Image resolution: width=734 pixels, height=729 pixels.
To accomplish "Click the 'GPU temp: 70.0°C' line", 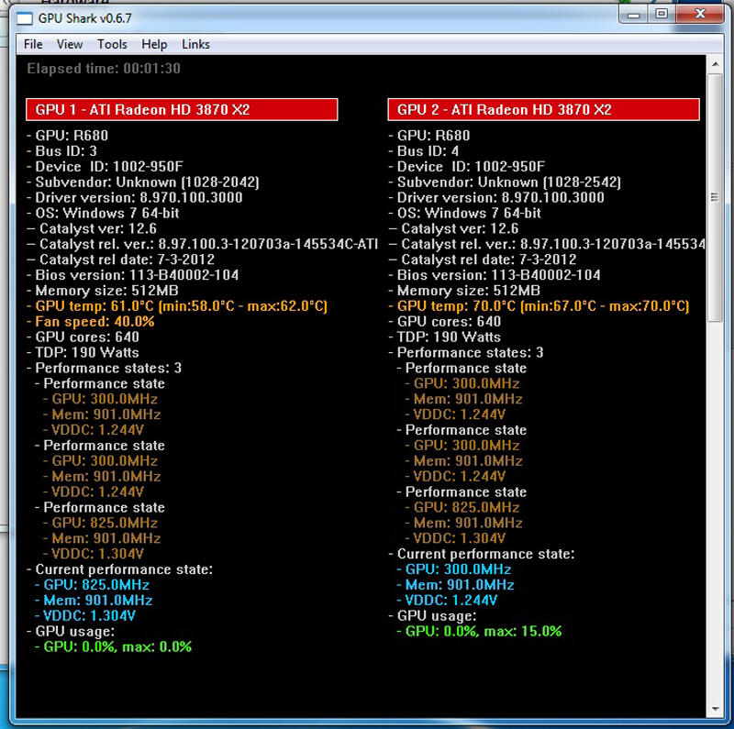I will (539, 306).
